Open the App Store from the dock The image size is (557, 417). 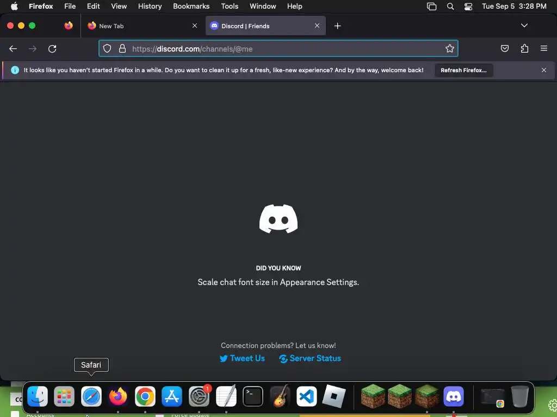pyautogui.click(x=172, y=396)
